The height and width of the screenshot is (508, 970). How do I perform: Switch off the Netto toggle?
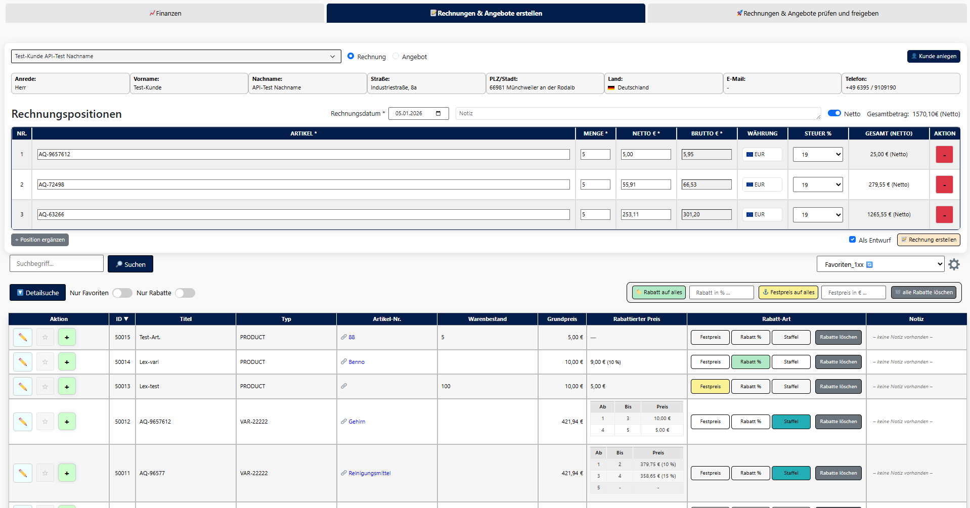(x=834, y=113)
